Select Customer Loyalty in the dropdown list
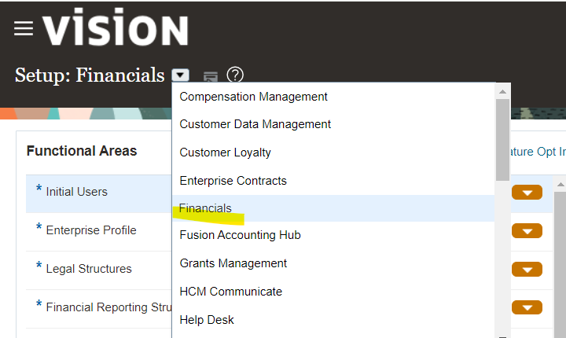 click(225, 152)
